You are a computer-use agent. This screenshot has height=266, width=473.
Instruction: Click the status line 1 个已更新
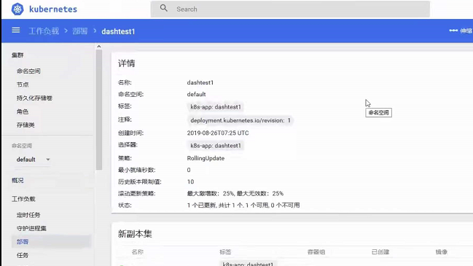click(x=243, y=206)
